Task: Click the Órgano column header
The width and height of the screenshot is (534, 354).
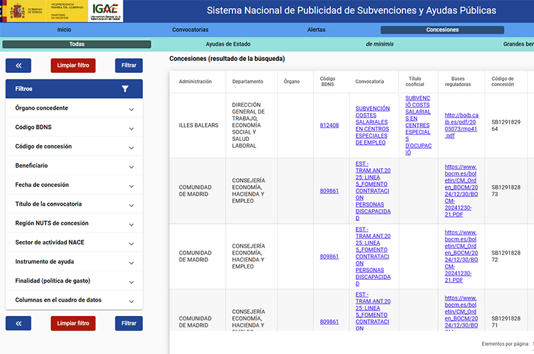Action: [x=292, y=81]
